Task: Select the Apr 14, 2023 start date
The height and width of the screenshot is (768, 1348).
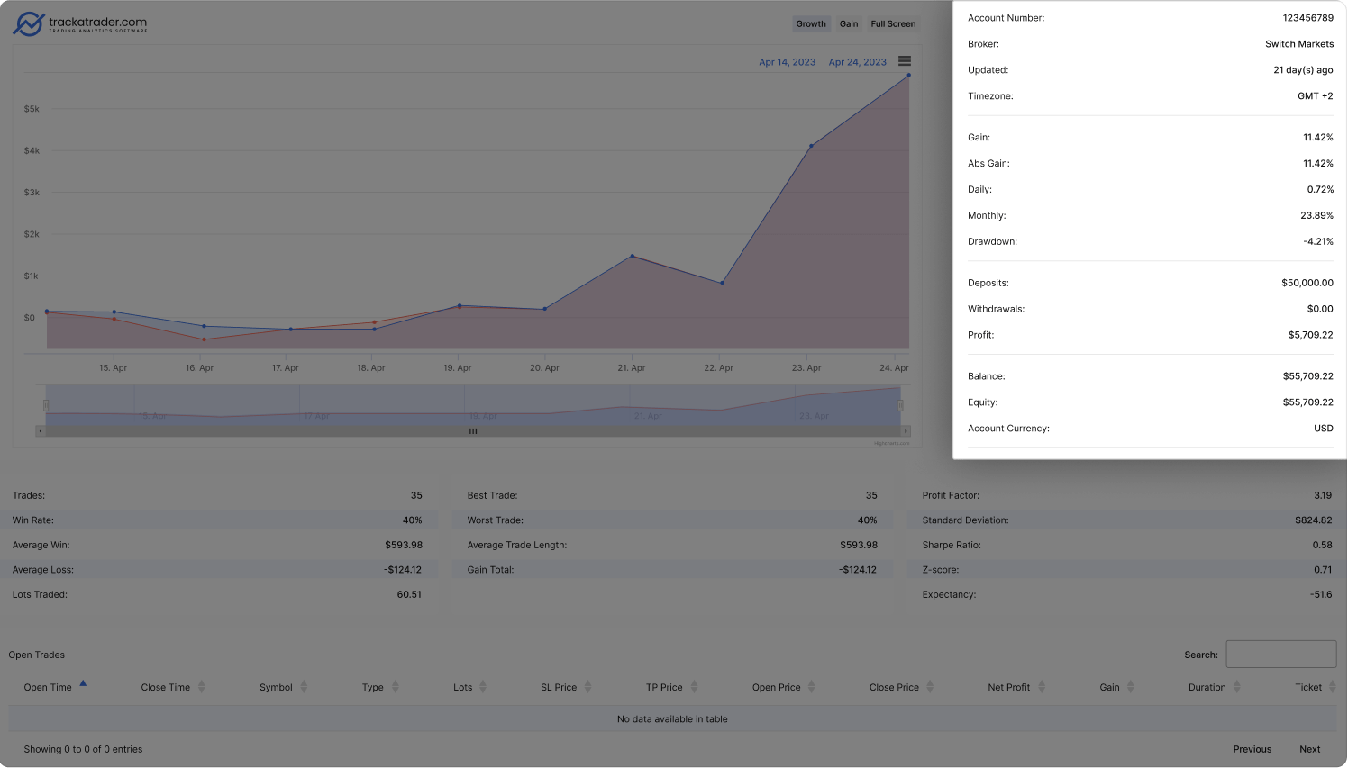Action: (787, 62)
